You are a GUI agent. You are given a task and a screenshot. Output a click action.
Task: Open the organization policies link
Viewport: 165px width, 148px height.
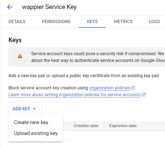pos(109,88)
